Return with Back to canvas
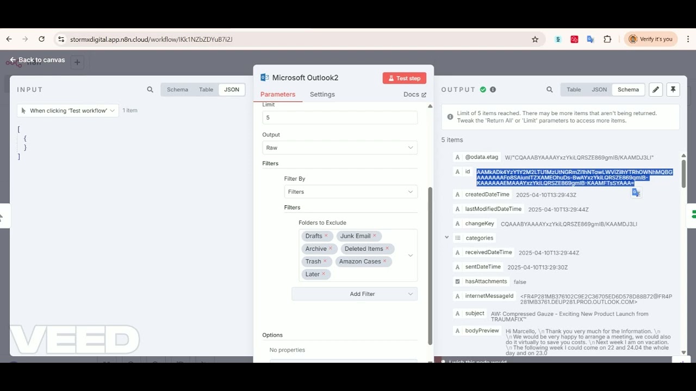 coord(37,60)
